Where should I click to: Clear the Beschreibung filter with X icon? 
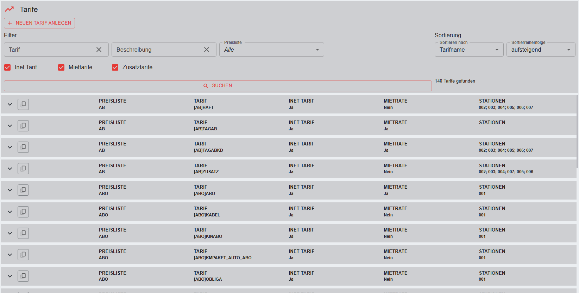pyautogui.click(x=207, y=50)
